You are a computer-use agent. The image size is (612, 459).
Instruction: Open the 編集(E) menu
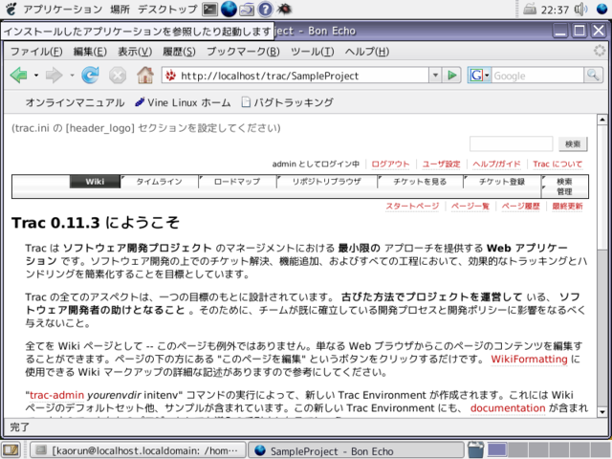[x=90, y=52]
